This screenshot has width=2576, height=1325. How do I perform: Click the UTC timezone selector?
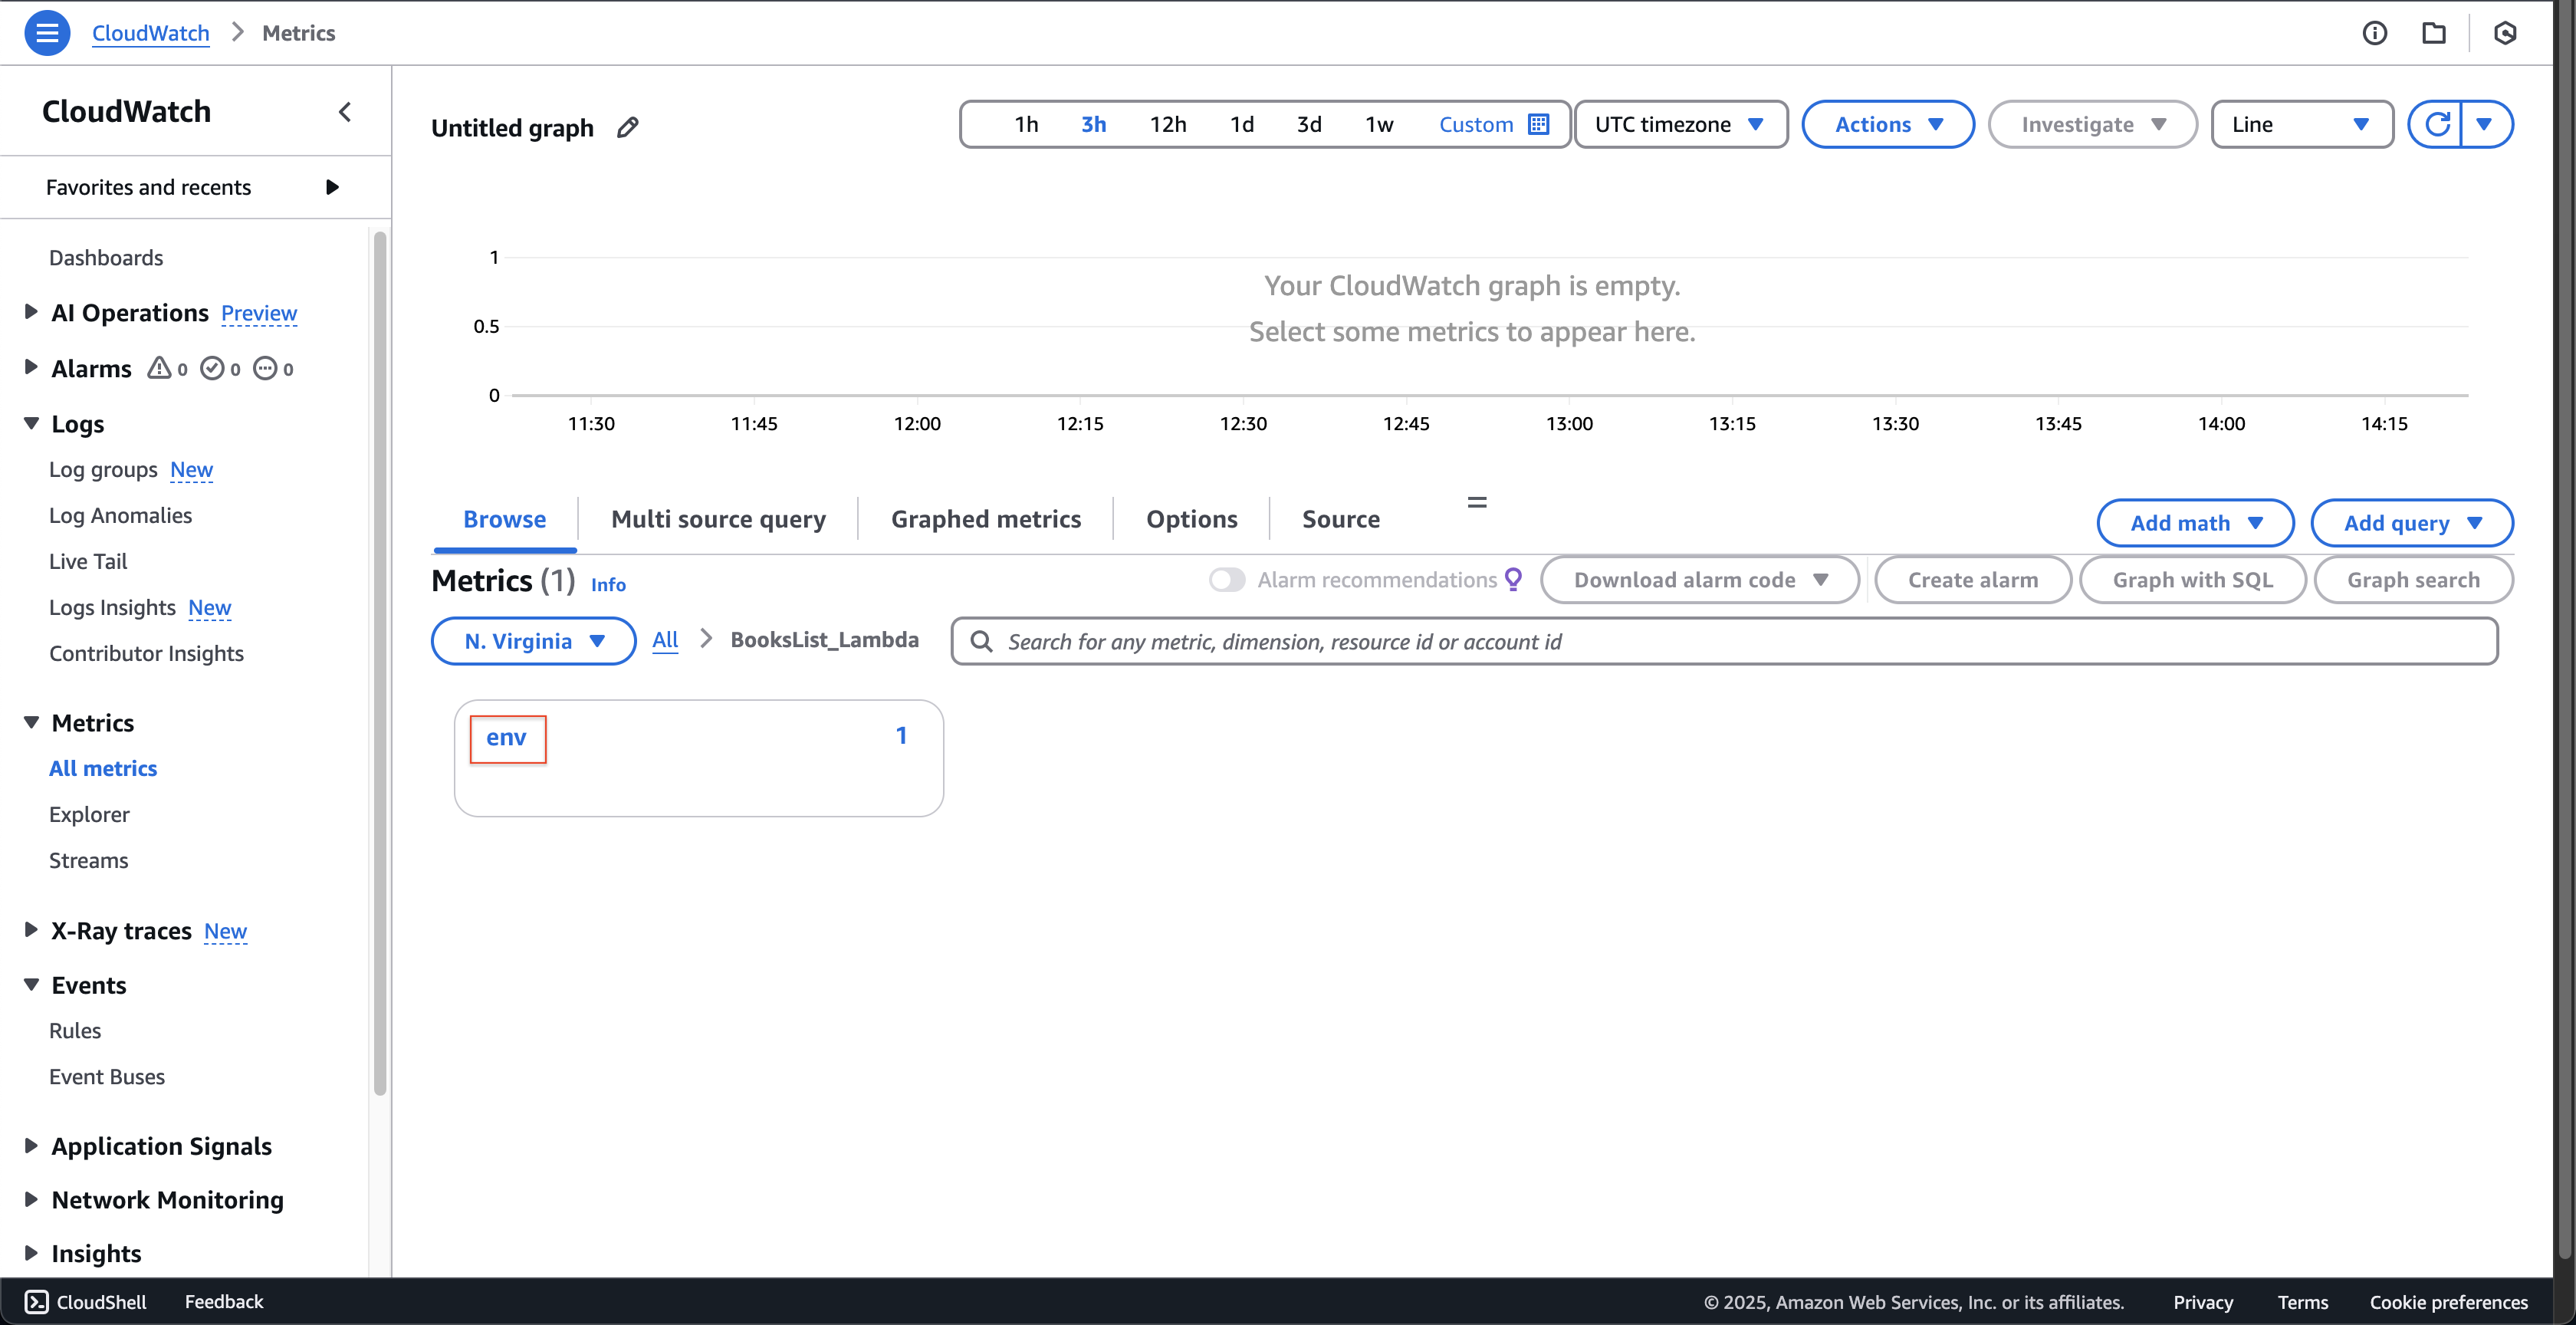[x=1681, y=123]
